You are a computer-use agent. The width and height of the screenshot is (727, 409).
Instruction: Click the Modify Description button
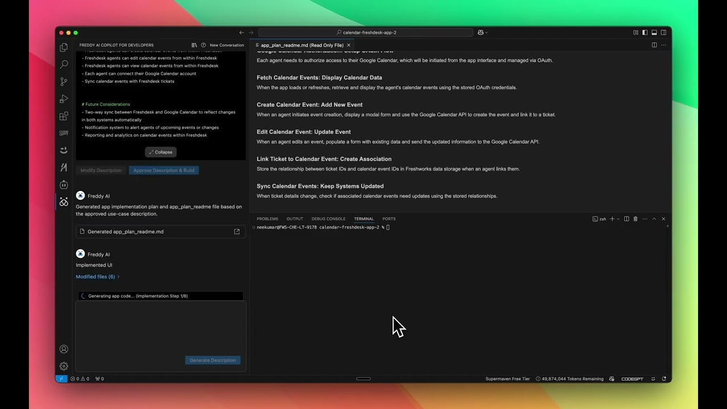(101, 170)
